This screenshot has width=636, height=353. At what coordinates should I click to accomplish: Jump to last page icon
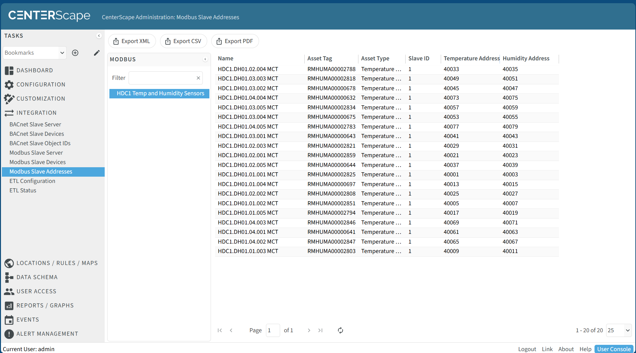pyautogui.click(x=320, y=330)
